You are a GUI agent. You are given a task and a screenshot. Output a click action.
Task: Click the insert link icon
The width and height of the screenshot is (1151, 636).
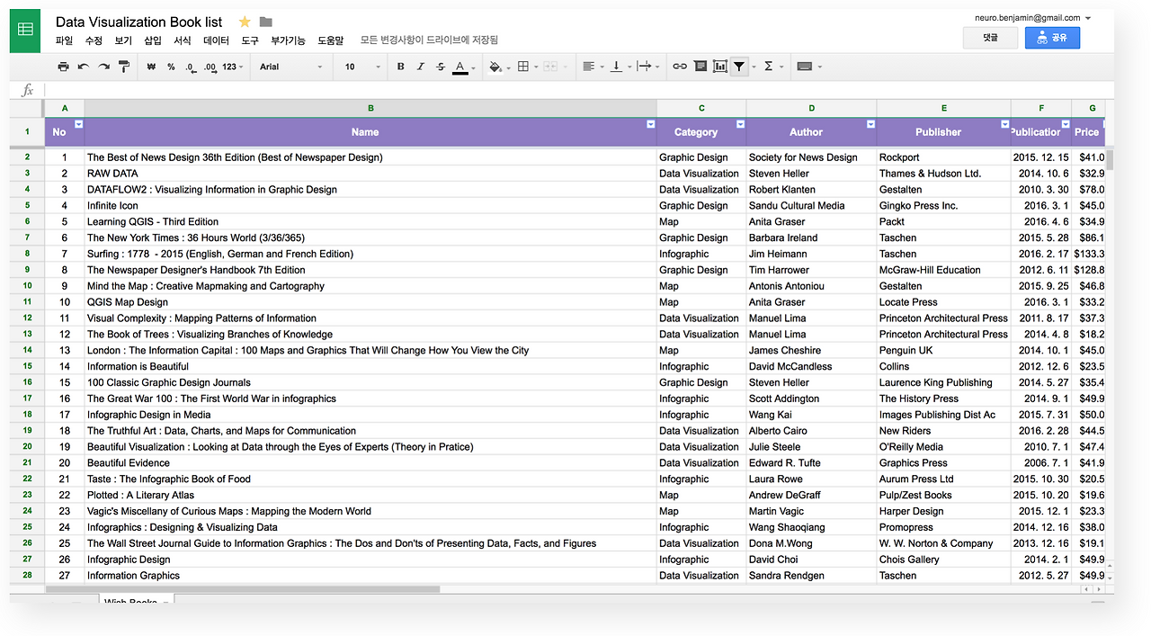(x=680, y=67)
